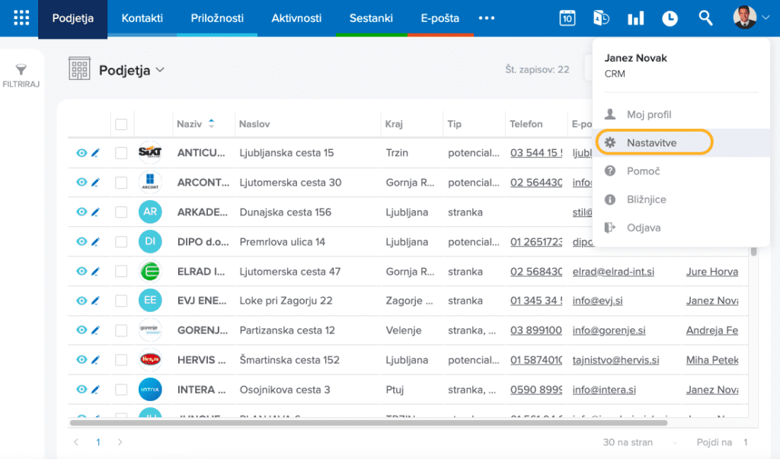Image resolution: width=780 pixels, height=459 pixels.
Task: Click the pencil edit icon for HERVIS row
Action: [96, 360]
